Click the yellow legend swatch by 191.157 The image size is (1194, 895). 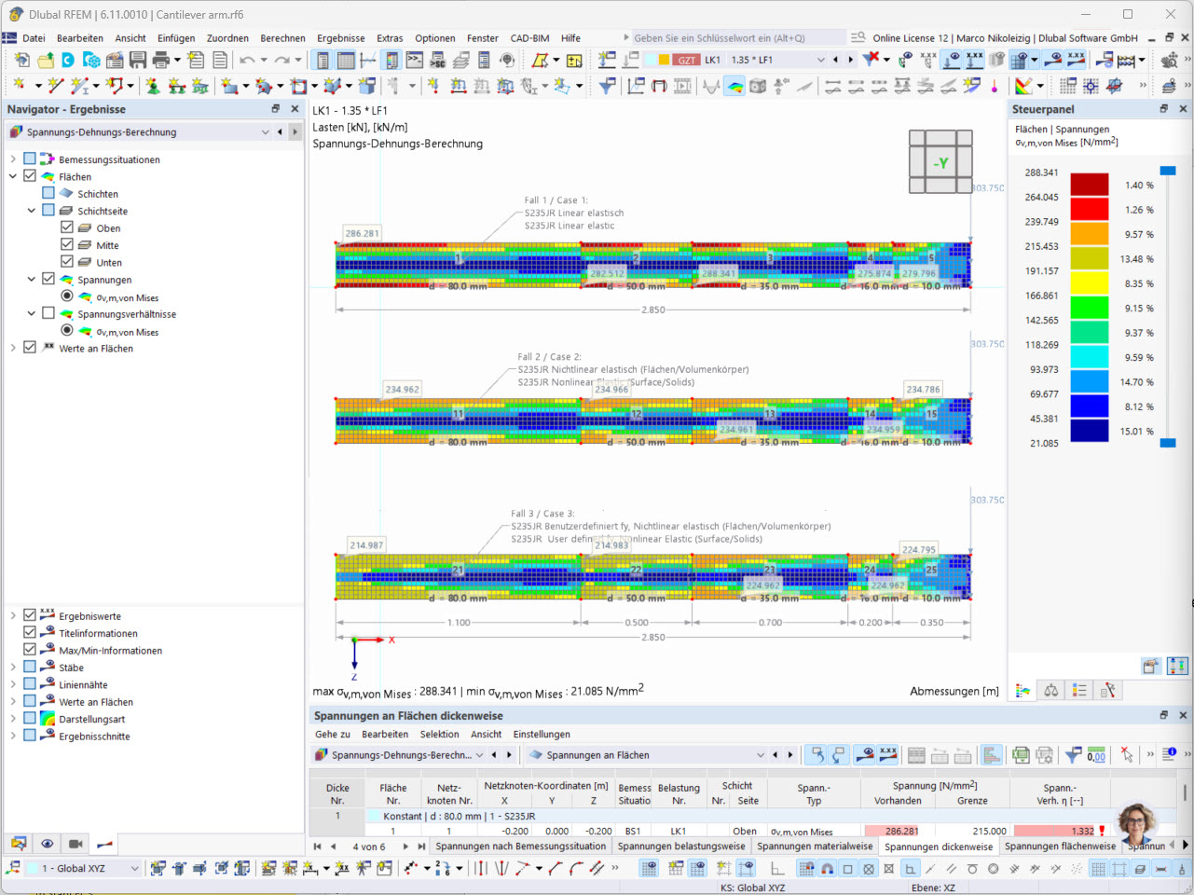[x=1089, y=282]
